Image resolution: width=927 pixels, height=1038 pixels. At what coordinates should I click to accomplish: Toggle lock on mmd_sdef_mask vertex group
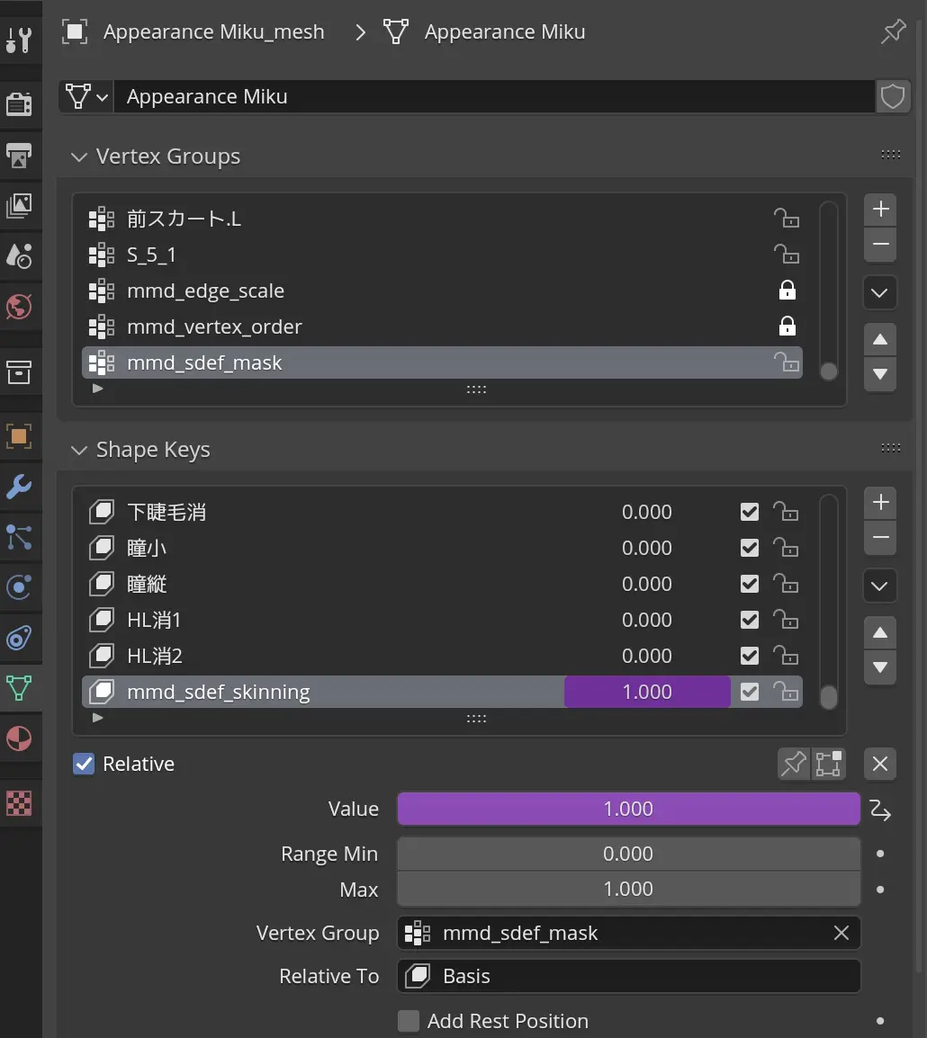(787, 362)
